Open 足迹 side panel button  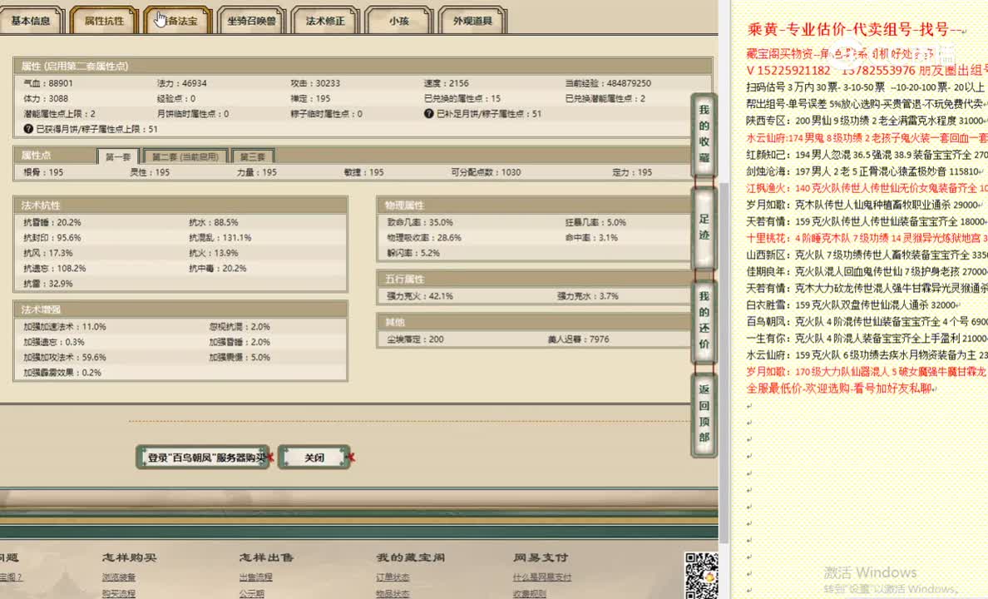tap(704, 228)
